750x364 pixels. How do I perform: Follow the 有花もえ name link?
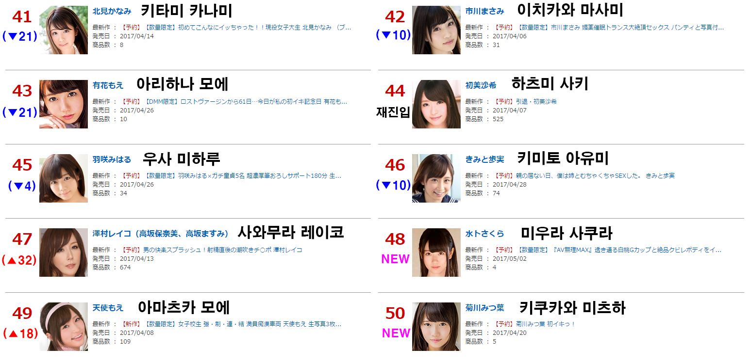click(108, 85)
